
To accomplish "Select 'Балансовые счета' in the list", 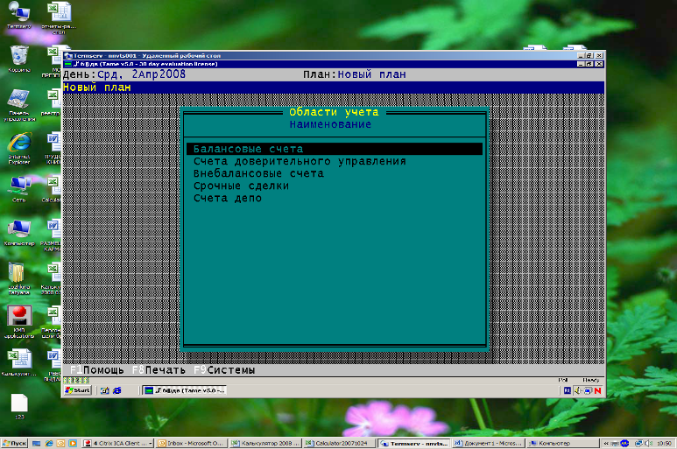I will [x=248, y=150].
